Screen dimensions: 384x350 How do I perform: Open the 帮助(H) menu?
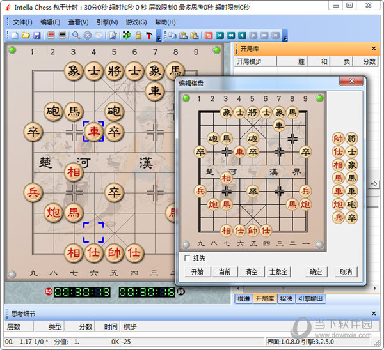click(x=165, y=22)
